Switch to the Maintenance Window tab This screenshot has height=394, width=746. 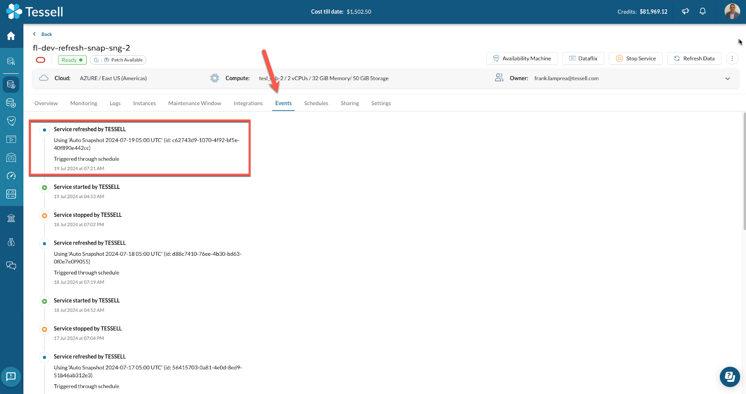195,103
